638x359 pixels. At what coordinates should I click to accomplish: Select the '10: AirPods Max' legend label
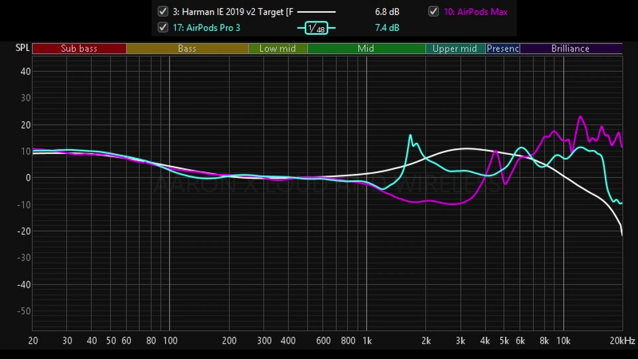coord(475,12)
